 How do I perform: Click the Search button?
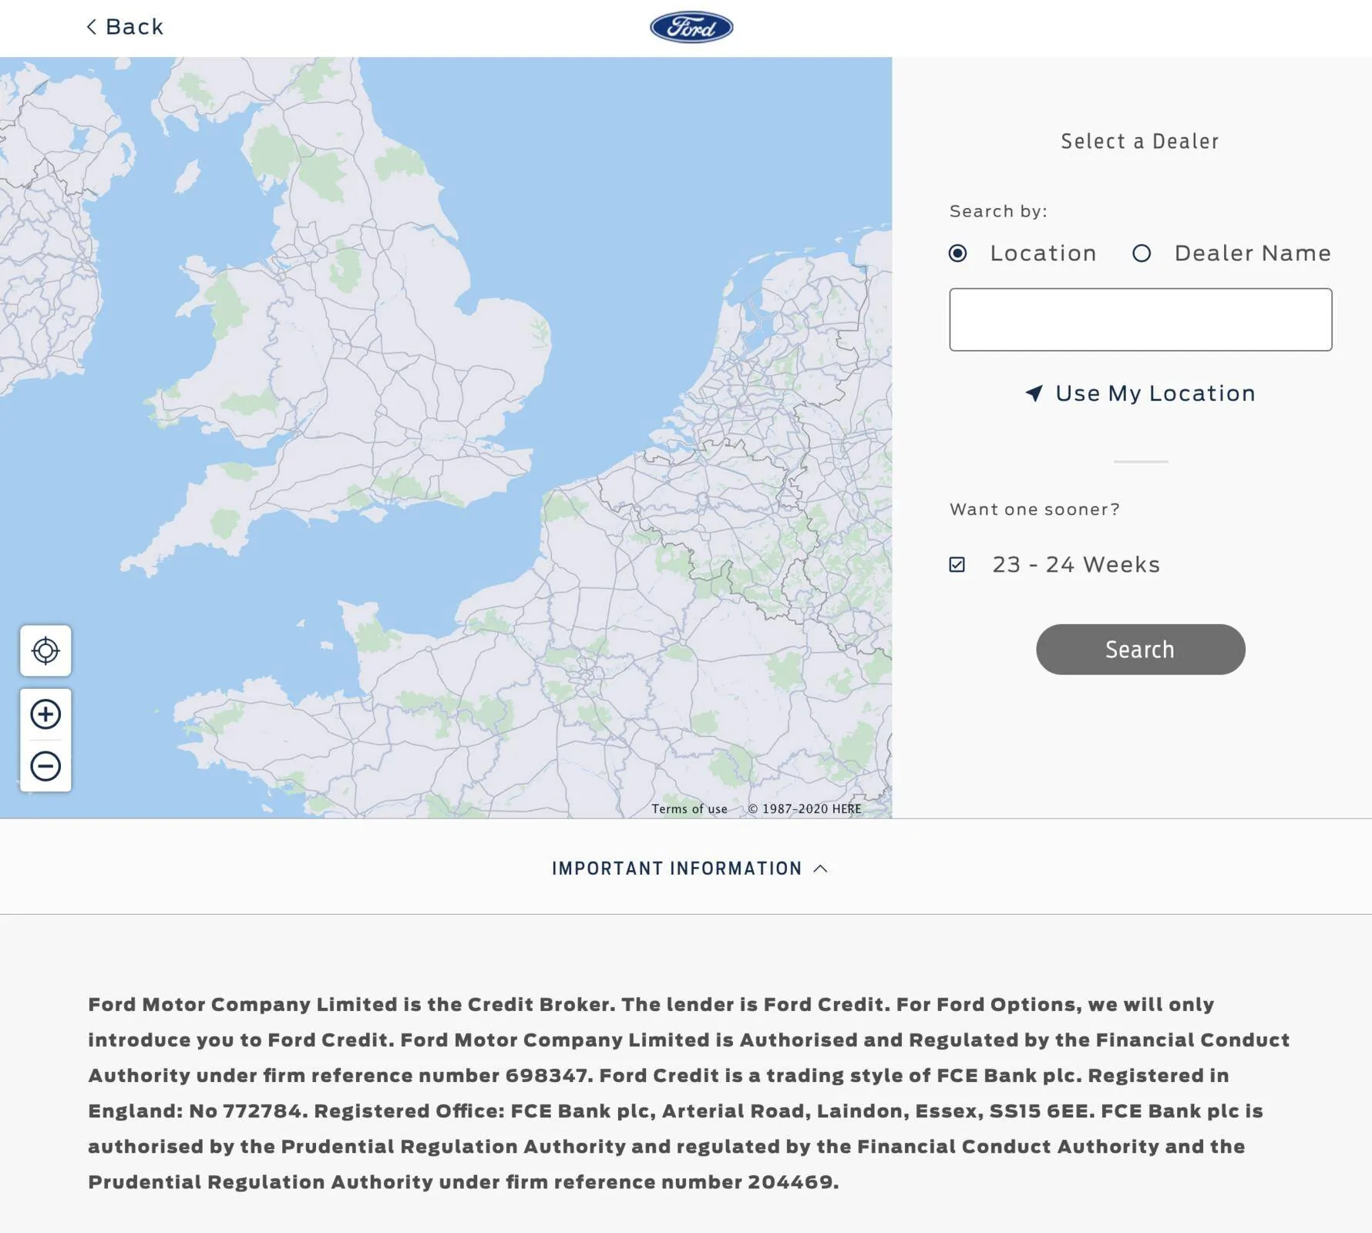tap(1140, 650)
